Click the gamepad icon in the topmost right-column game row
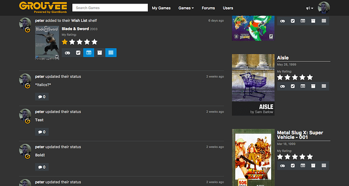349x186 pixels. 282,21
